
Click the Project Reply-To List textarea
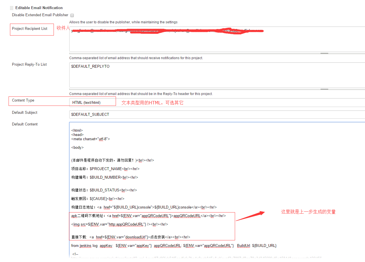tap(217, 75)
